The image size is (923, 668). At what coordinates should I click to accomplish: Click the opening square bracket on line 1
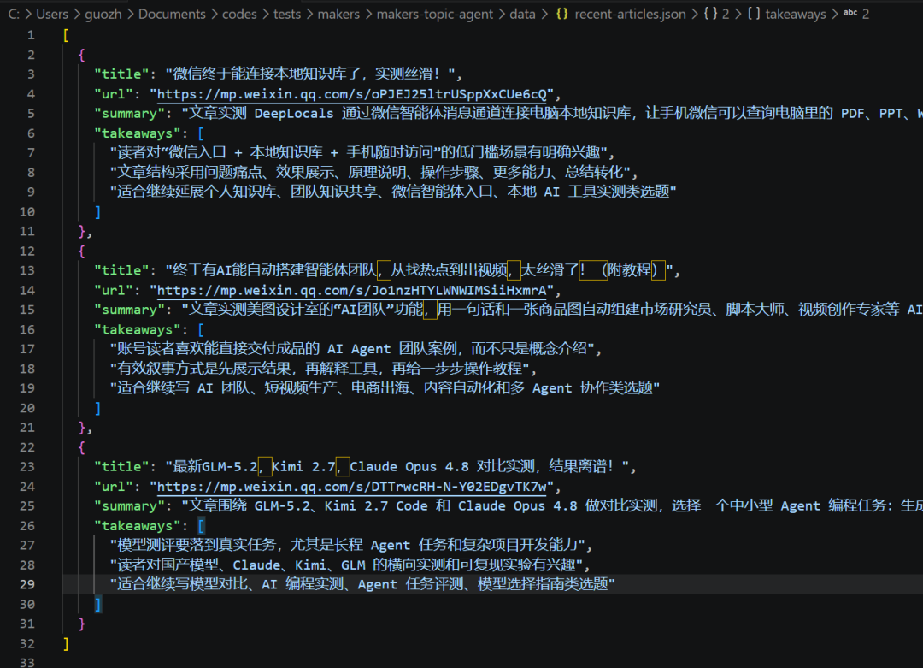66,35
